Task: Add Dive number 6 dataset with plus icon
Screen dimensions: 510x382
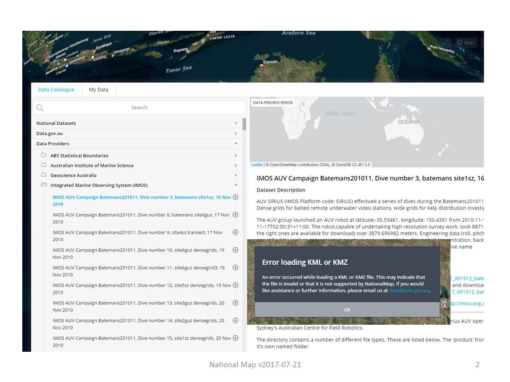Action: tap(236, 215)
